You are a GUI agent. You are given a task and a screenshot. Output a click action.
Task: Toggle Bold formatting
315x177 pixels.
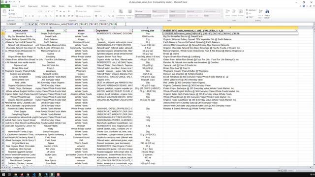click(x=26, y=16)
